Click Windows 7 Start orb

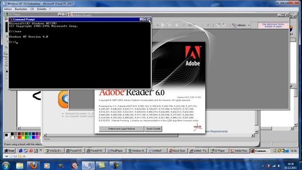pos(6,166)
